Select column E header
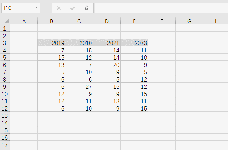228x150 pixels. [134, 21]
